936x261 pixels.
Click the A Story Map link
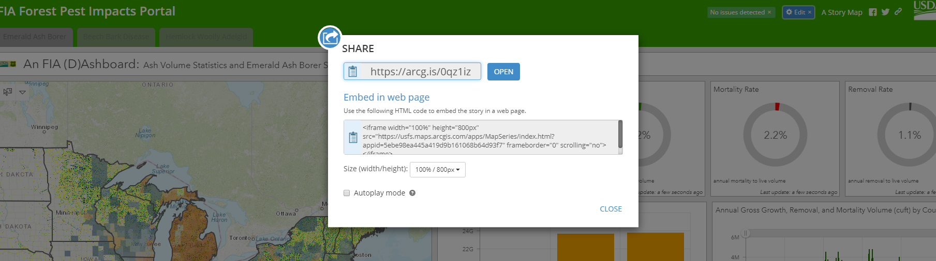pos(842,12)
